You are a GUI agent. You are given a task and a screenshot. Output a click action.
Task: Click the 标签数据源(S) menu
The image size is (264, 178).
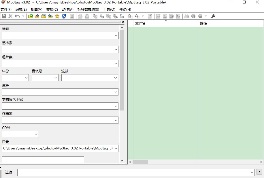click(x=88, y=9)
